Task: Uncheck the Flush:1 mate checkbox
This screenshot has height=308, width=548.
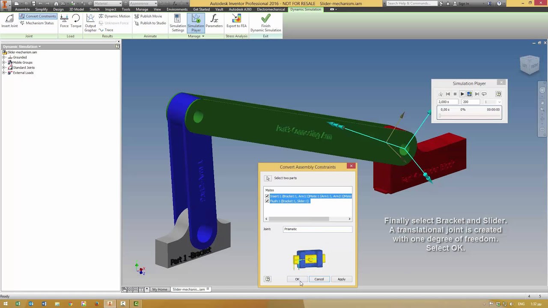Action: pos(267,201)
